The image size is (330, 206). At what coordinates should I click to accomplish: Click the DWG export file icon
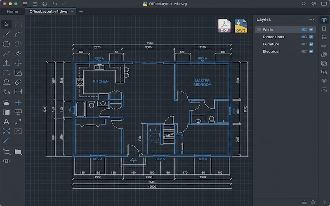pos(241,26)
